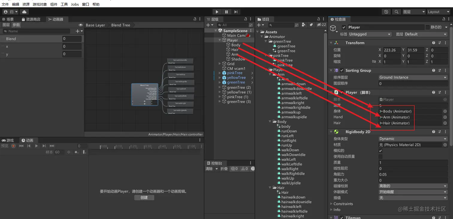Screen dimensions: 453x219
Task: Click the Add Keyframe button in the Animation window
Action: [x=77, y=152]
